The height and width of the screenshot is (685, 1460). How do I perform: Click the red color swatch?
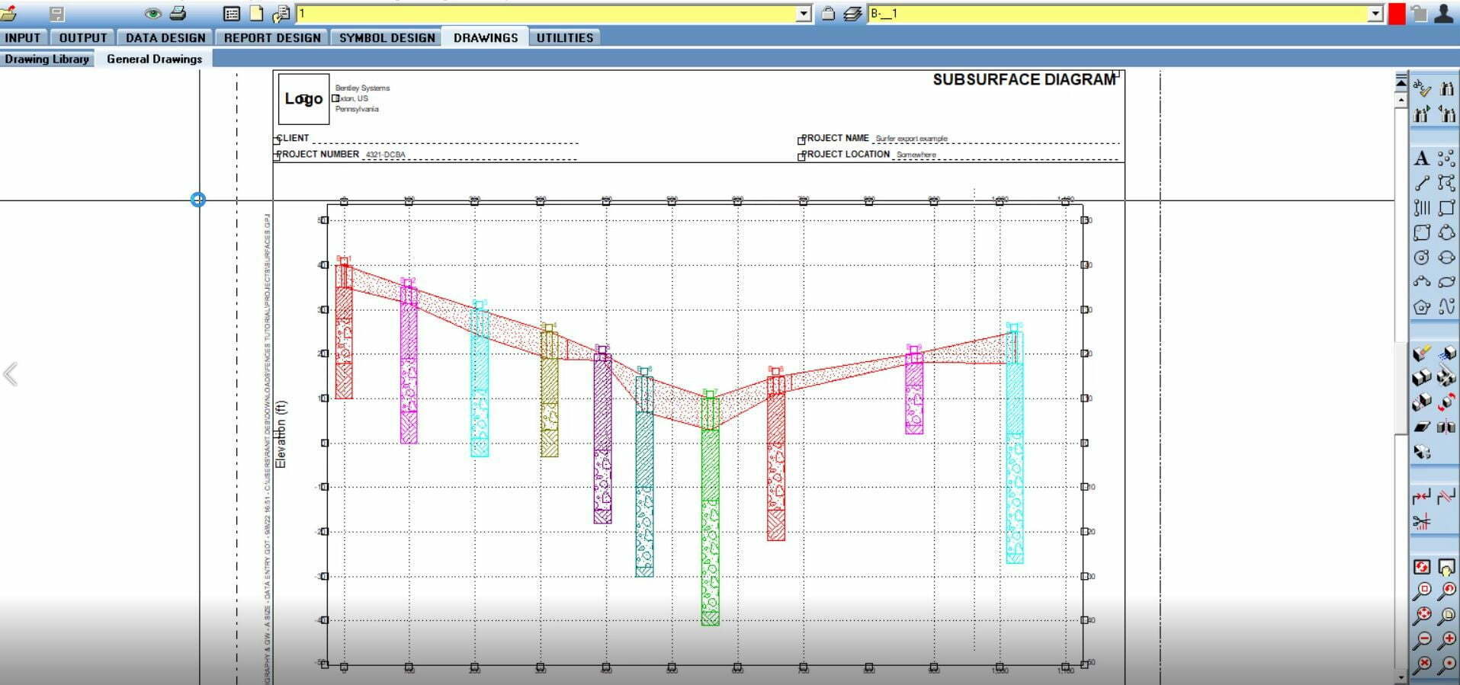[1397, 14]
